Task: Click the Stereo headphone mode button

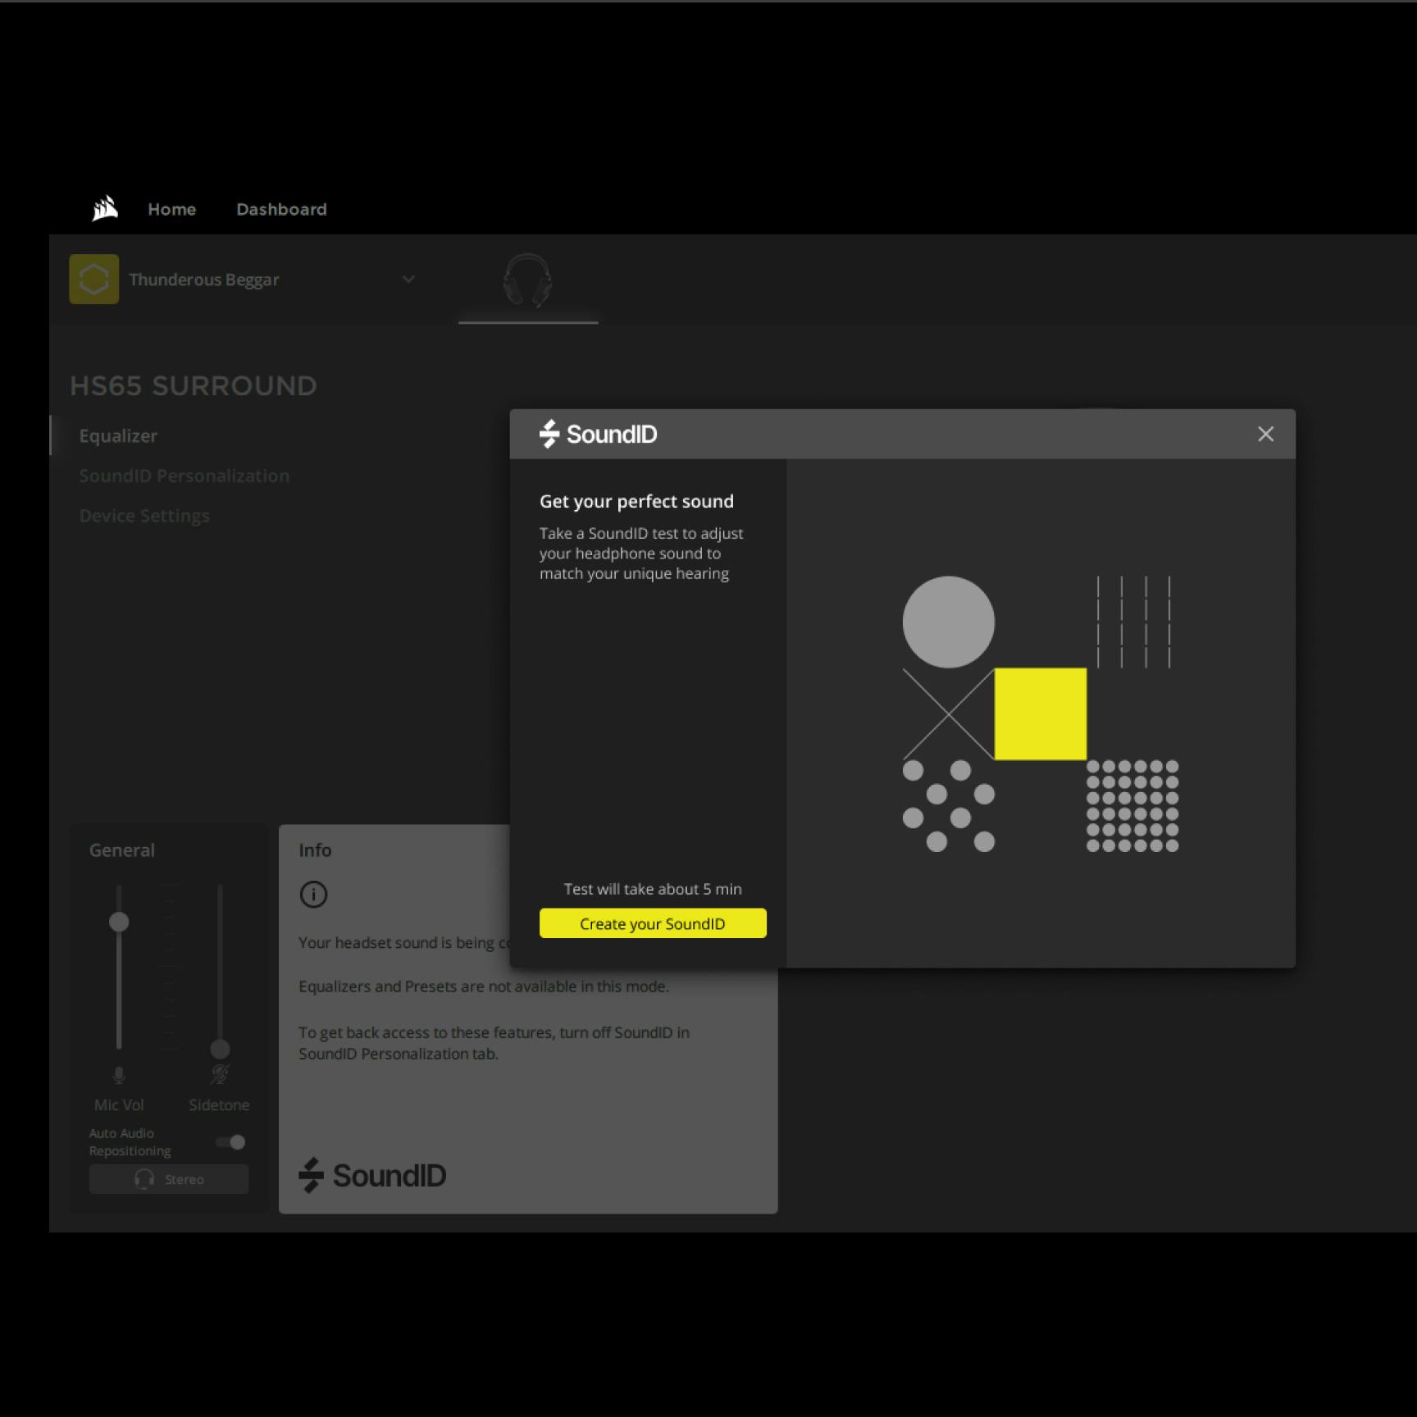Action: [x=169, y=1179]
